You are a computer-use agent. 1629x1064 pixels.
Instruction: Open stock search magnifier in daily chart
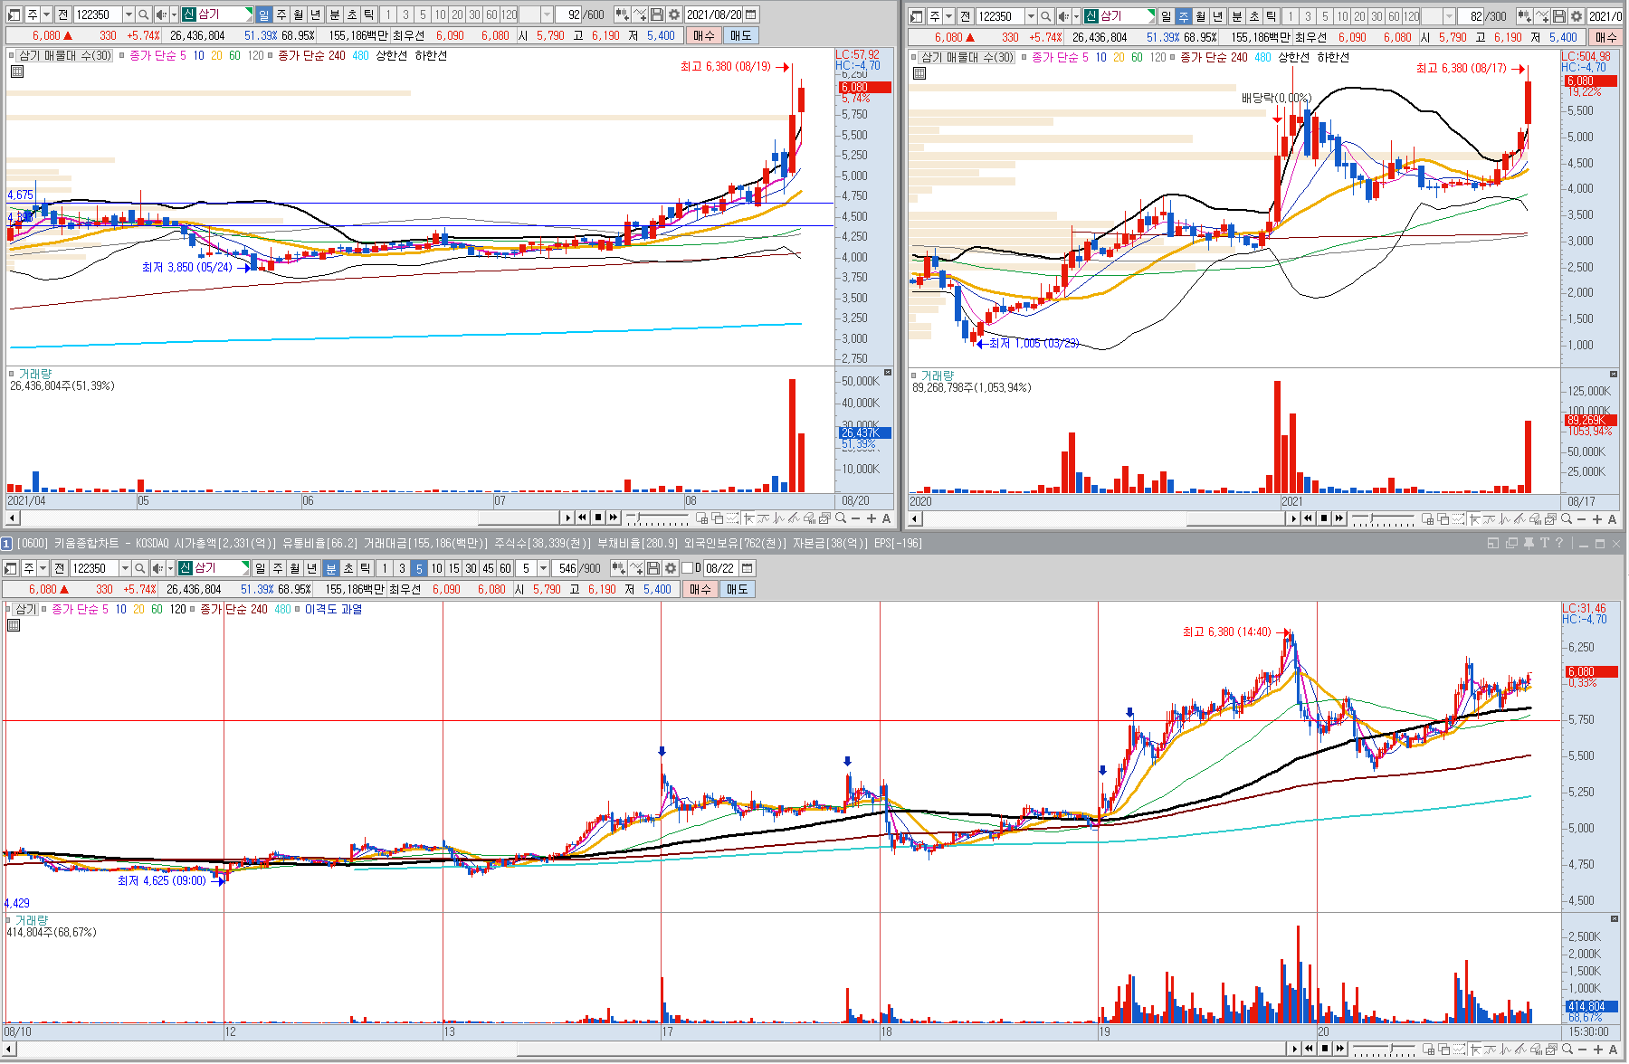click(x=143, y=14)
